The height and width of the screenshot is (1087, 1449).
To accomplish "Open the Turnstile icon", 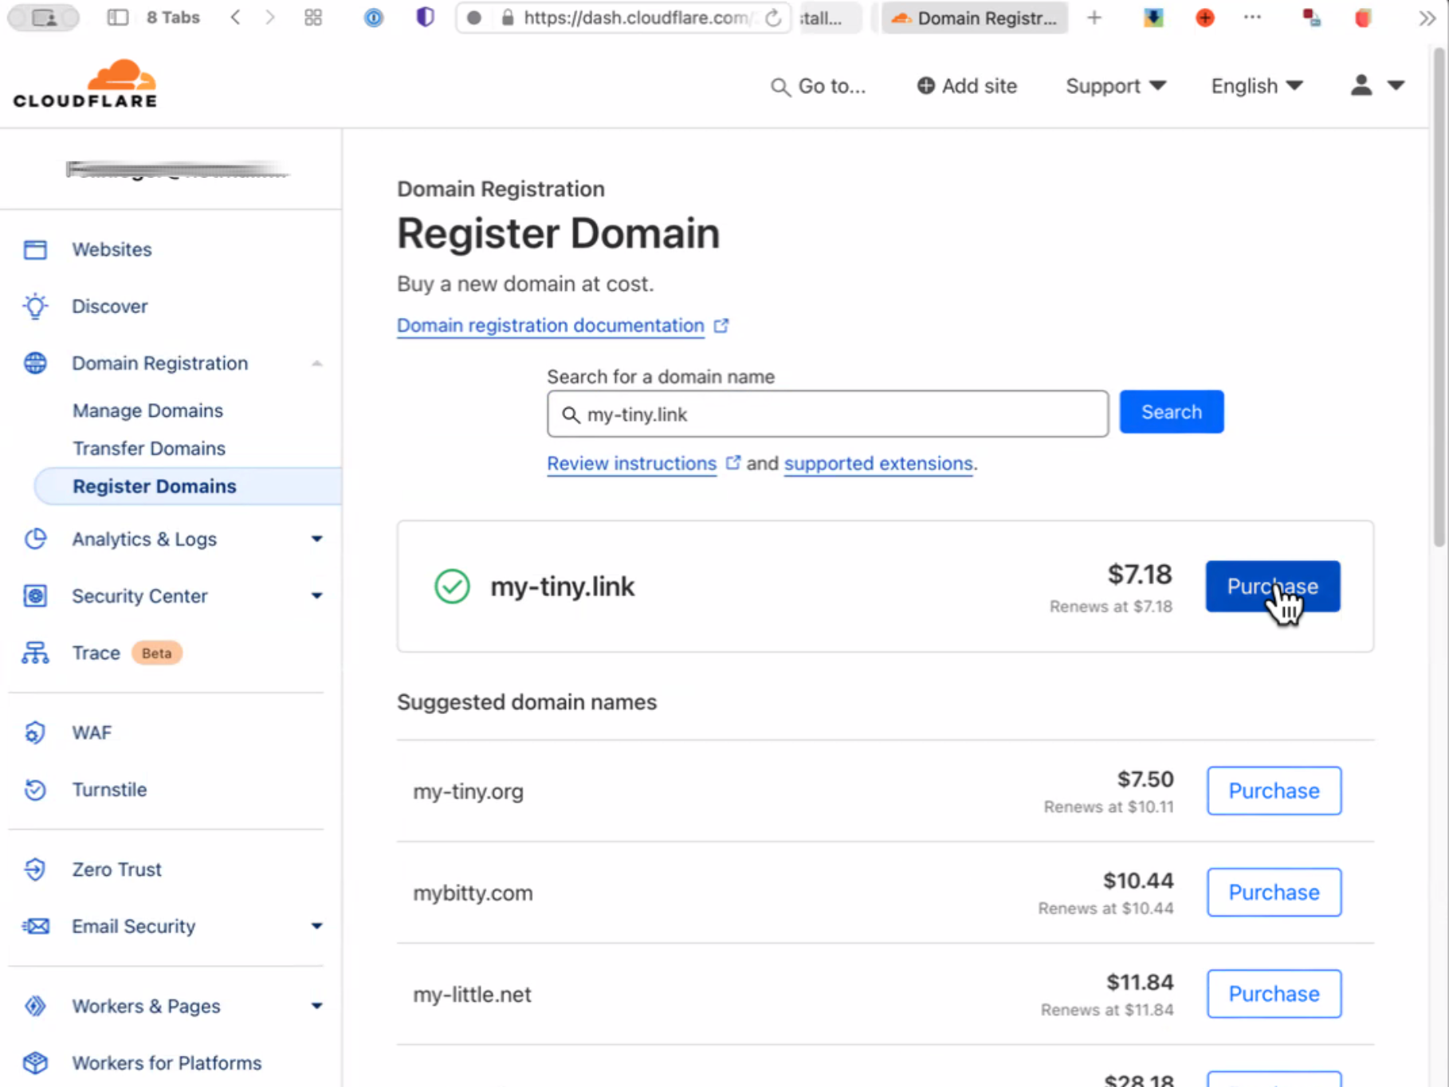I will [x=35, y=790].
